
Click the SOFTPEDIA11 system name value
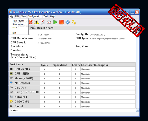coord(45,35)
